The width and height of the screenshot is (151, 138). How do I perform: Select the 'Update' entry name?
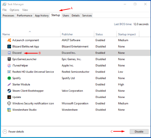pos(17,97)
